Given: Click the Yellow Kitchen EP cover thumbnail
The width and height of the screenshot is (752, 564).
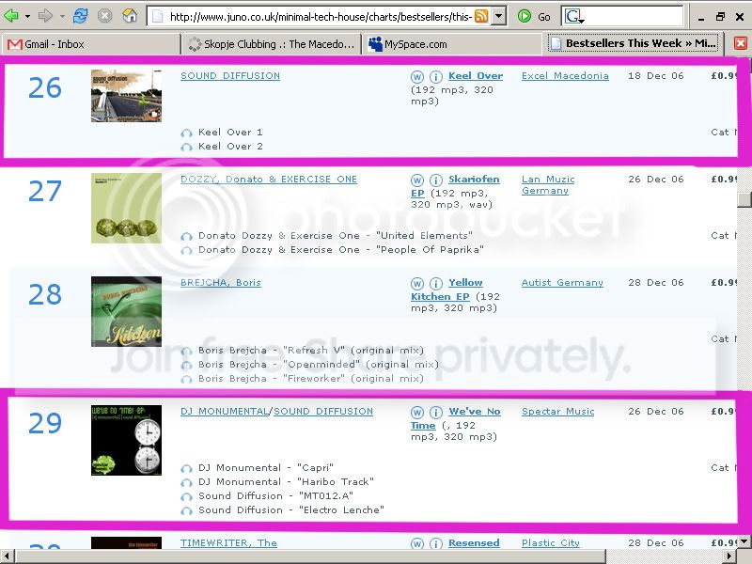Looking at the screenshot, I should click(x=126, y=311).
